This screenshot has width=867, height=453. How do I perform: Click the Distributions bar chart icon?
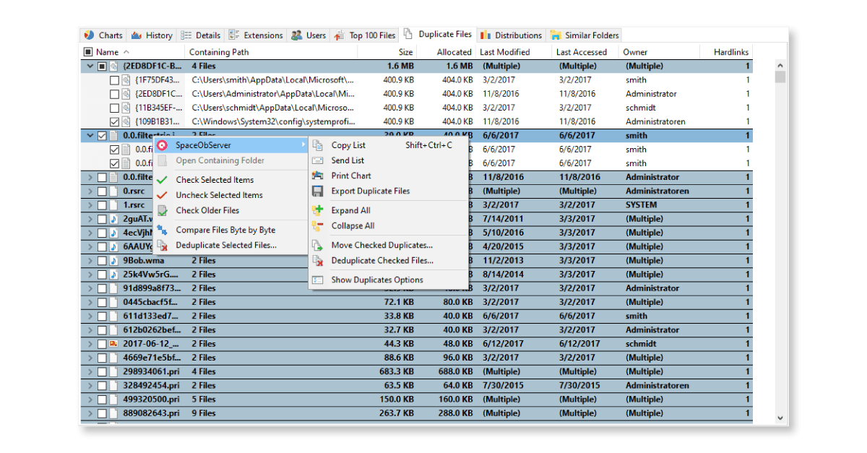click(x=485, y=35)
